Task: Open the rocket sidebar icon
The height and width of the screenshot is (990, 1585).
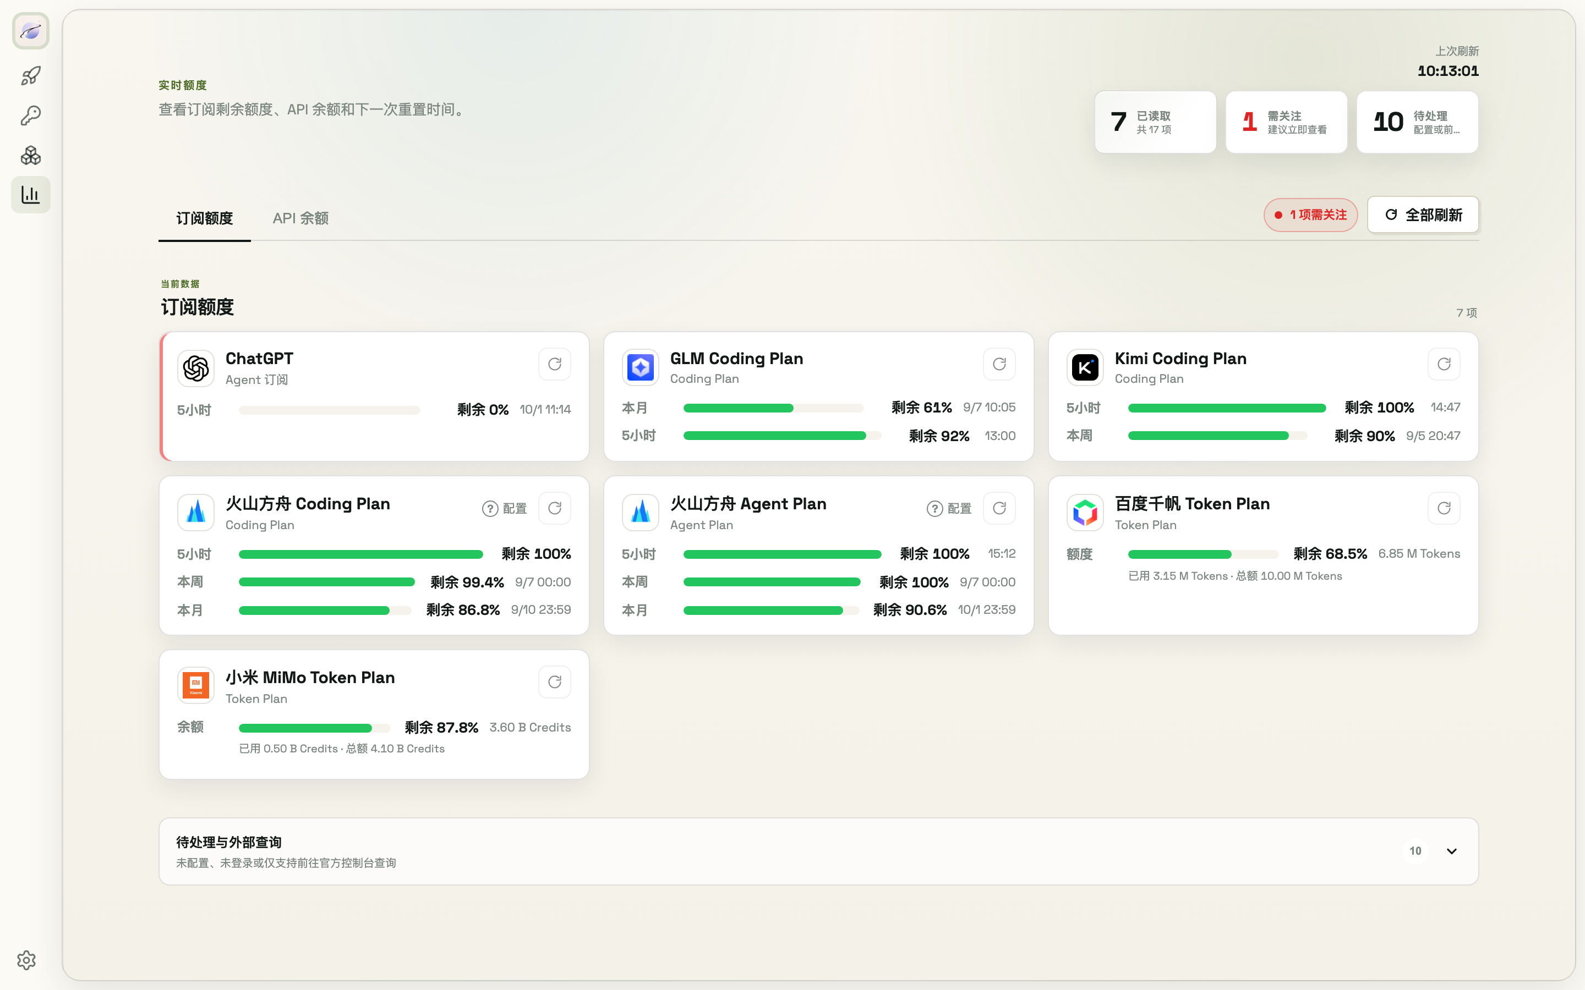Action: (31, 76)
